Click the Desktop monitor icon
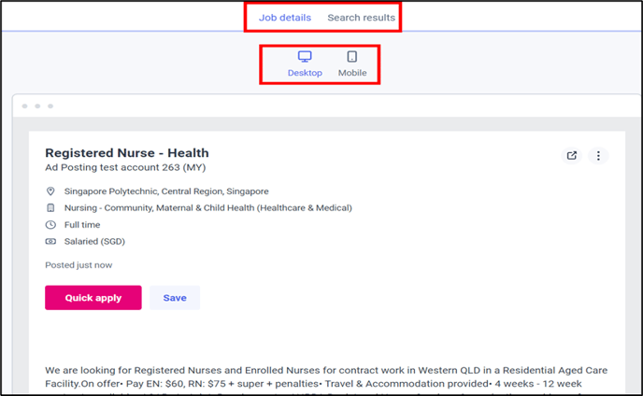 [305, 57]
